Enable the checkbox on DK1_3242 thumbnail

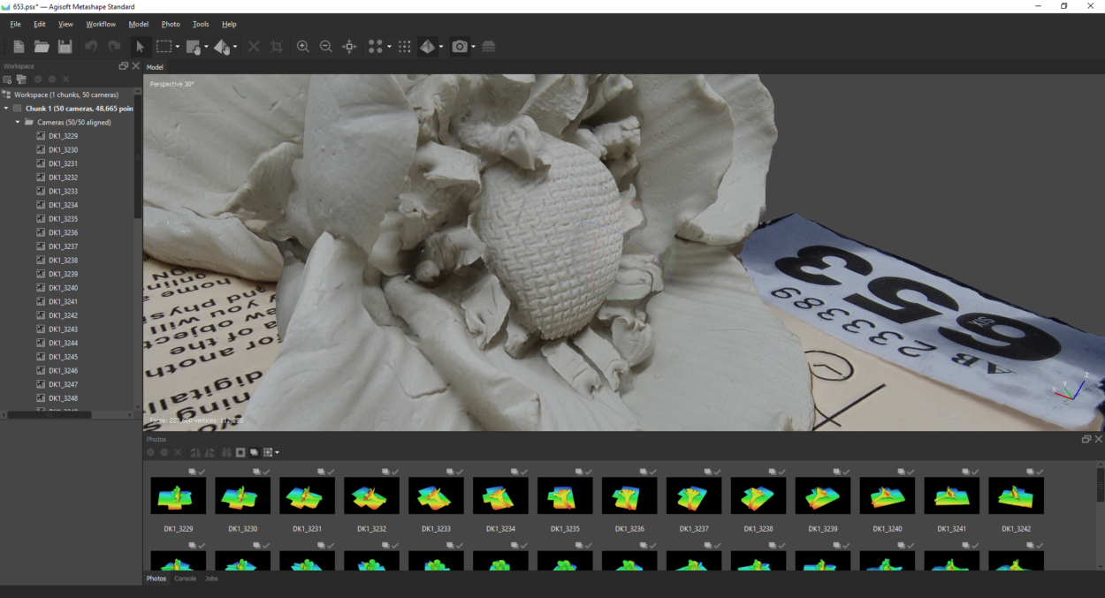(1040, 473)
